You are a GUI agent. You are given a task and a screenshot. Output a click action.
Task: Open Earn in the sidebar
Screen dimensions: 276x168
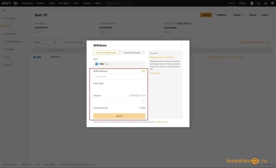coord(8,57)
